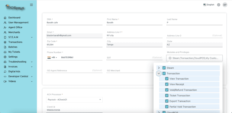232x113 pixels.
Task: Click Address Line 1 field
Action: click(134, 36)
